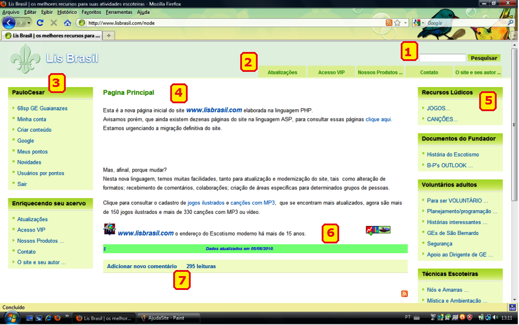Open Nossos Produtos top navigation tab

point(380,72)
